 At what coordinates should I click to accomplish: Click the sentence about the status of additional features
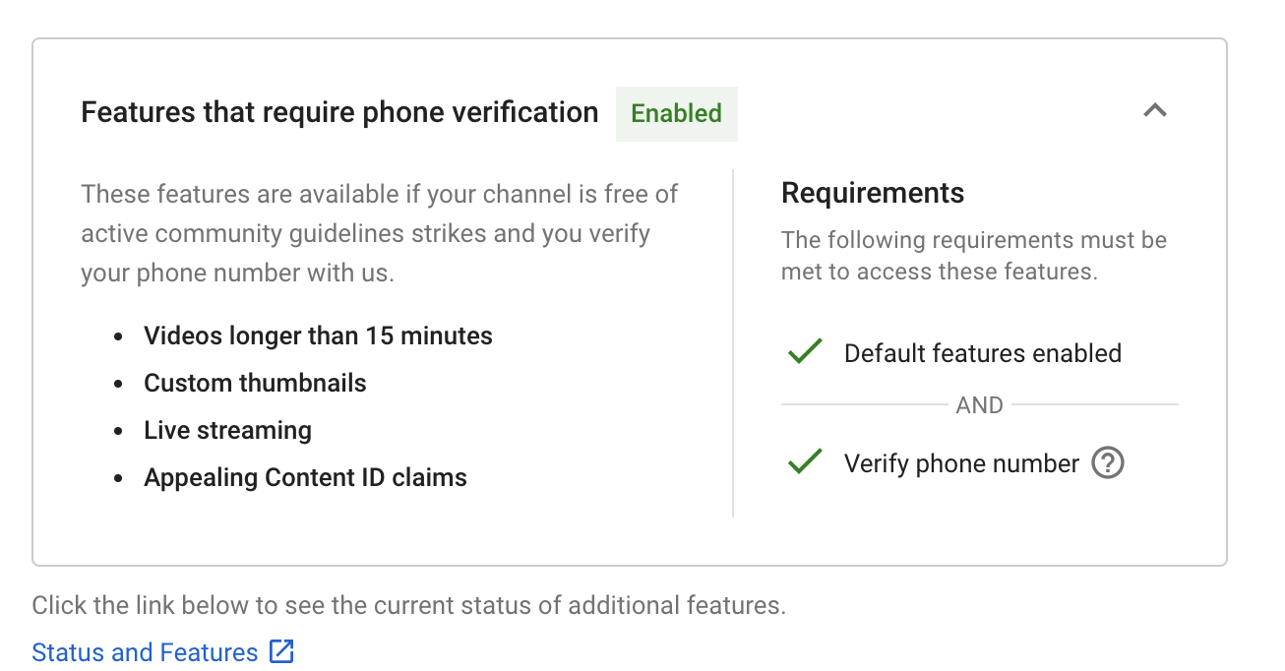(409, 605)
